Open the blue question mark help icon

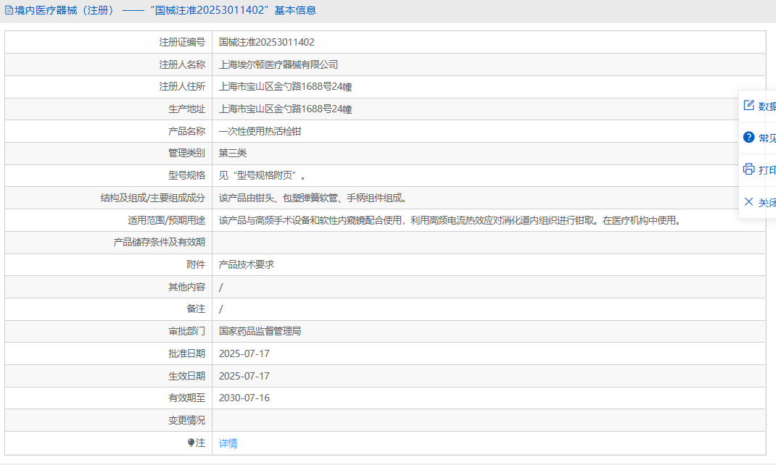(x=749, y=138)
